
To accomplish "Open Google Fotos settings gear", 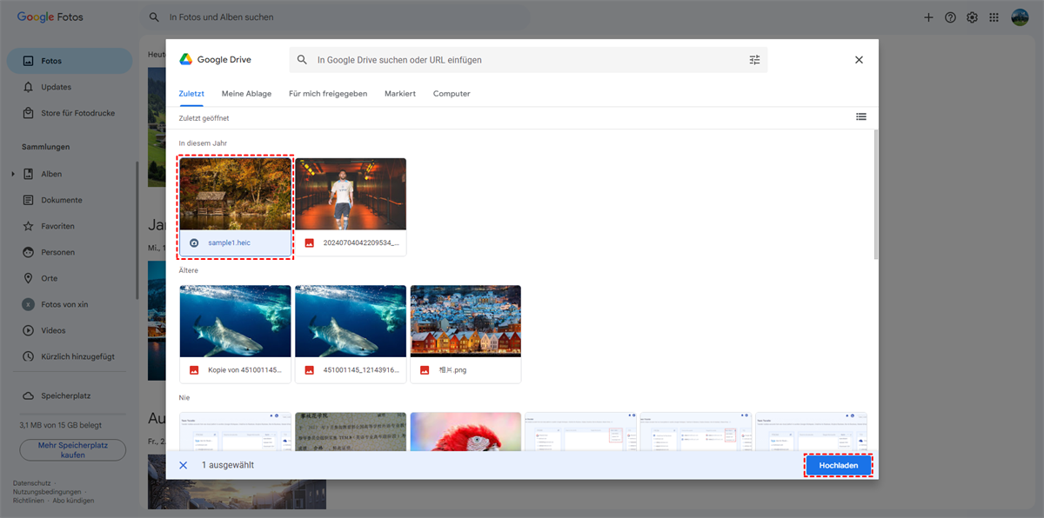I will tap(972, 17).
